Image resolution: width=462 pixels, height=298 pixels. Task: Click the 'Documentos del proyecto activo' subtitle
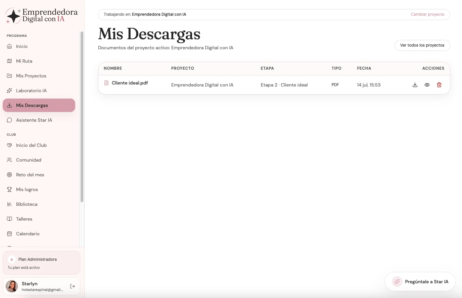(x=166, y=48)
